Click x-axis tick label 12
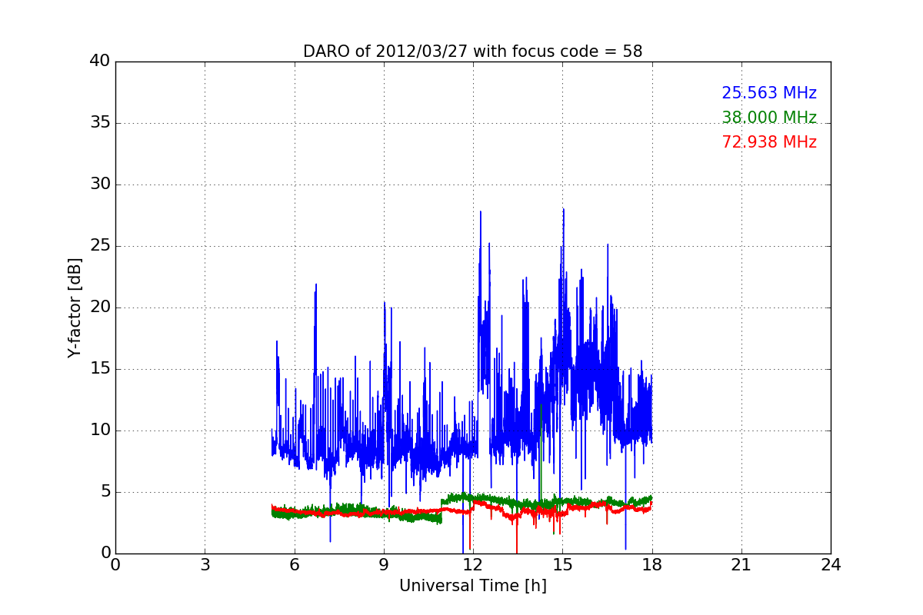This screenshot has height=615, width=923. 473,565
